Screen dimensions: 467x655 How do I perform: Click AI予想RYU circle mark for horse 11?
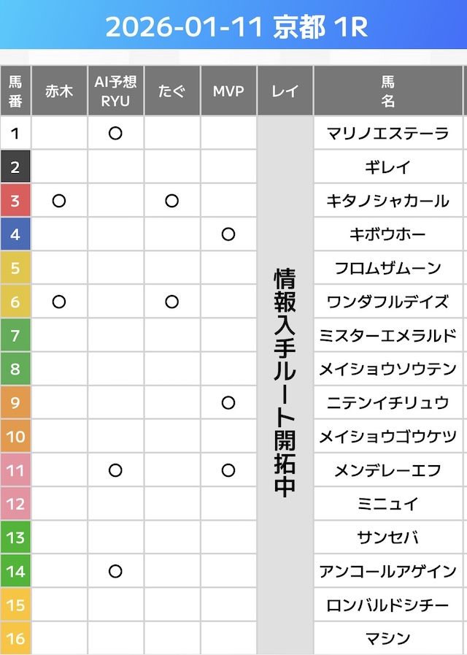tap(115, 470)
